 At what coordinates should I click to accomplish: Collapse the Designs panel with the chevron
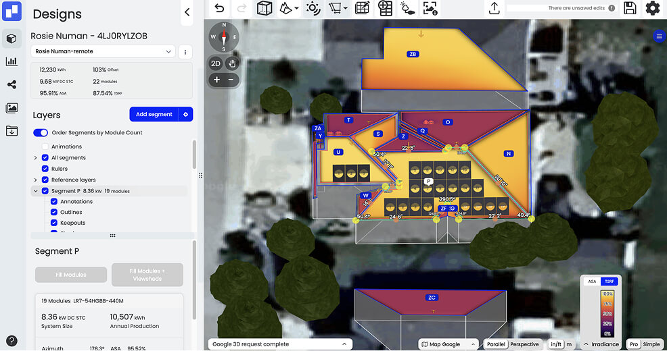pos(187,12)
